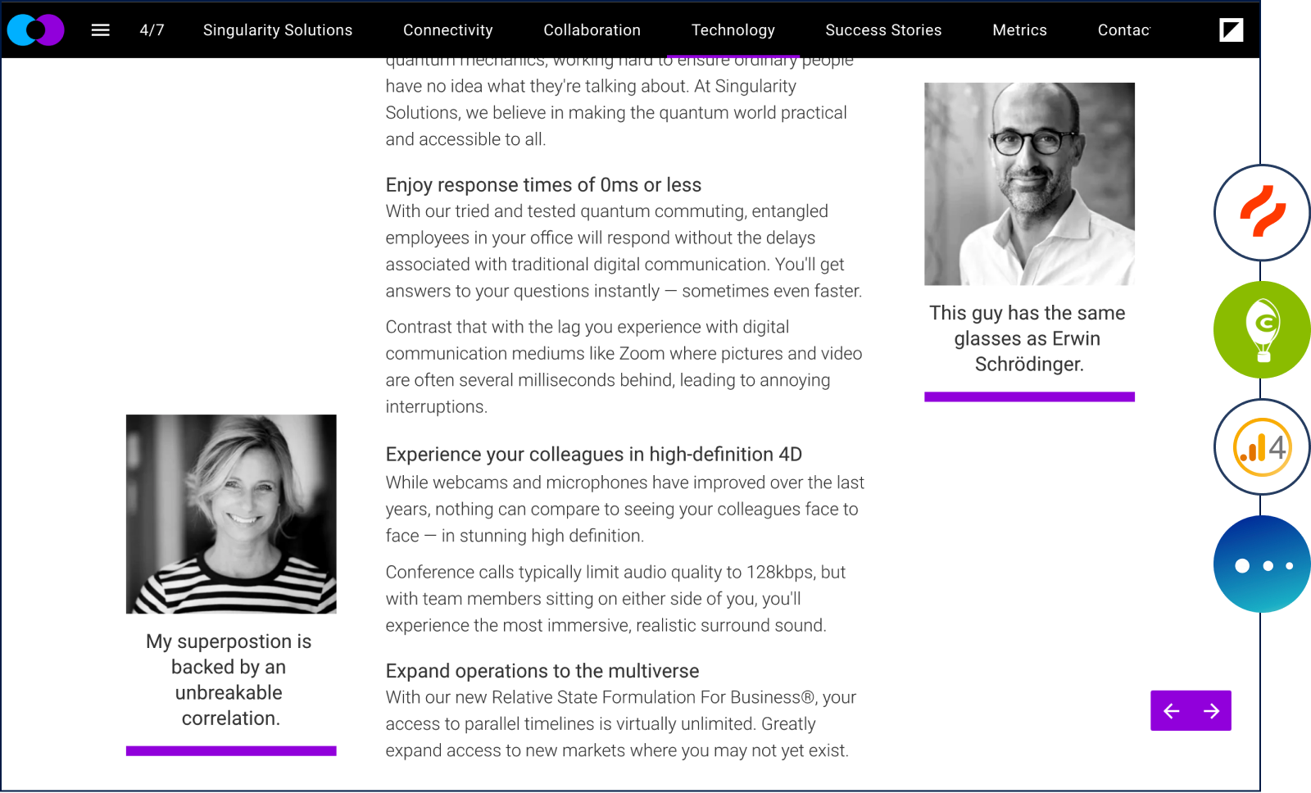Screen dimensions: 1311x793
Task: Open the hamburger menu
Action: tap(100, 30)
